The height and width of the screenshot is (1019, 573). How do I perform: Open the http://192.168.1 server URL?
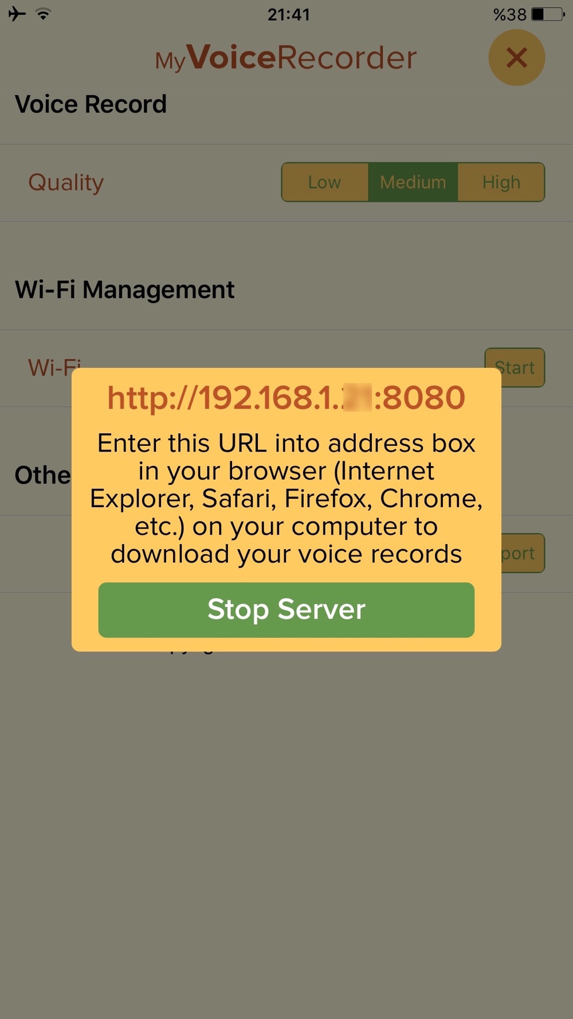pyautogui.click(x=286, y=398)
